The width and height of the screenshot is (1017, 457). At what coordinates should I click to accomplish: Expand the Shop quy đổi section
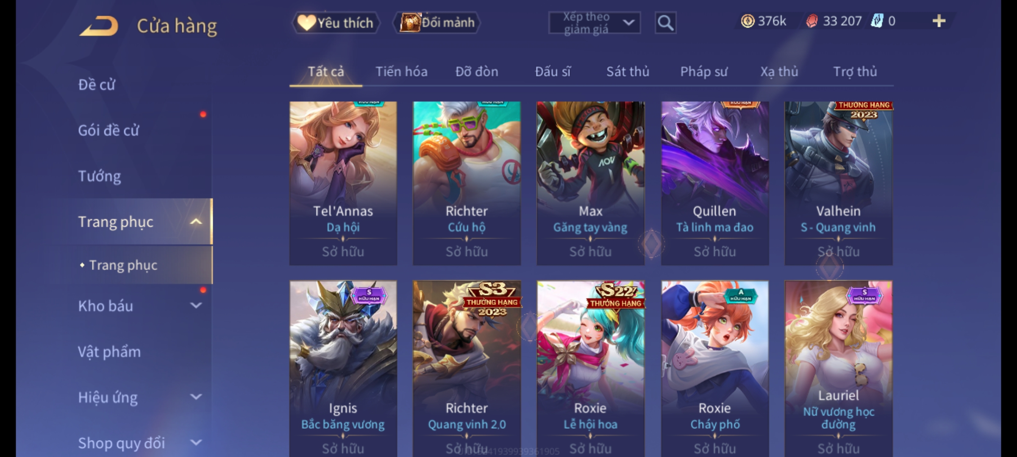tap(196, 443)
